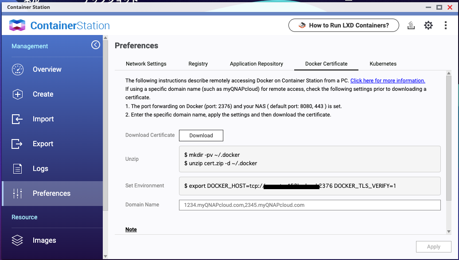Switch to Registry tab

tap(198, 64)
